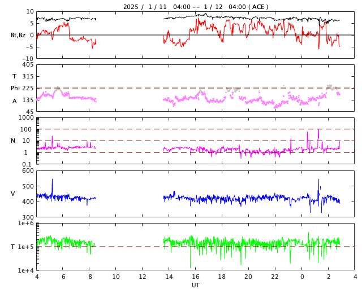Select the 225 tick beside Phi
362x289 pixels.
pos(28,88)
